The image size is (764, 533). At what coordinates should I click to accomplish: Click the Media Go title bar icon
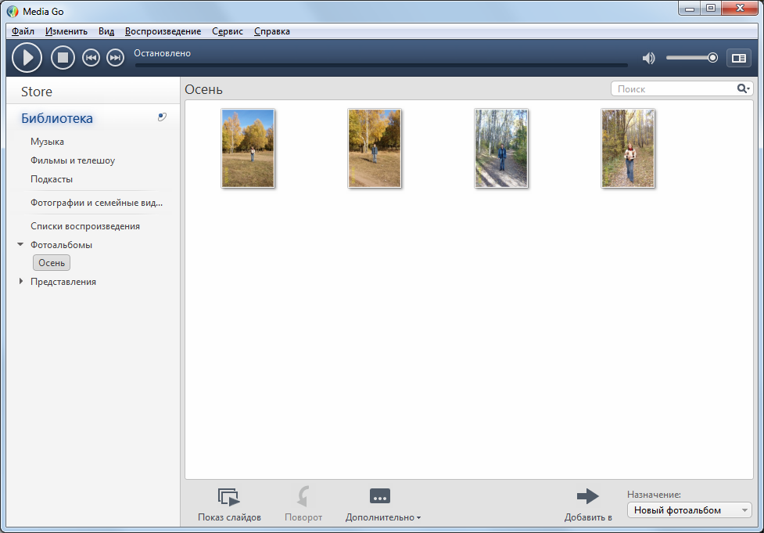[x=13, y=11]
